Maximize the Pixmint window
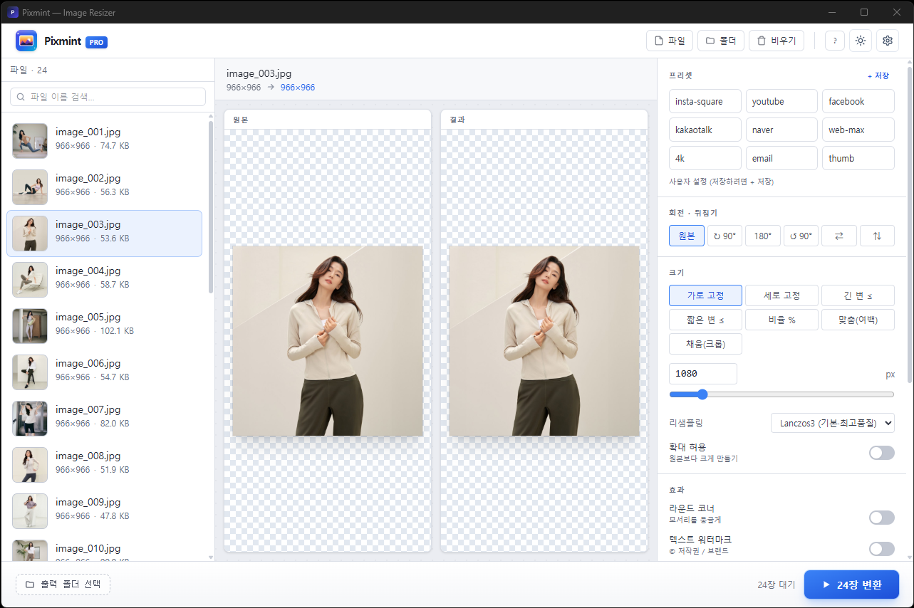 (864, 12)
